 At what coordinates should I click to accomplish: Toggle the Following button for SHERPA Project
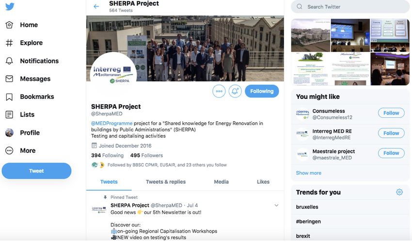262,91
